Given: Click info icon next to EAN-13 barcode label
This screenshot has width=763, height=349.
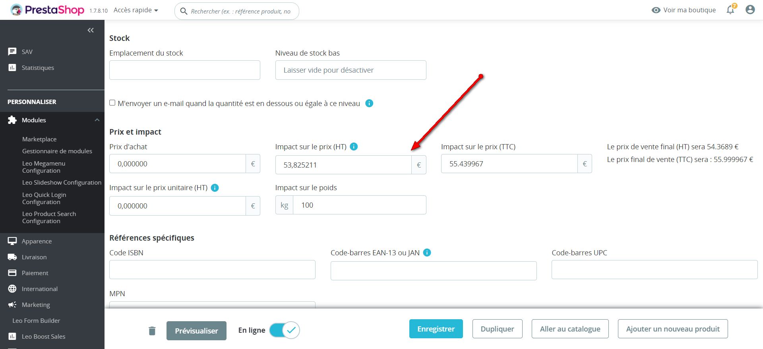Looking at the screenshot, I should [x=427, y=253].
